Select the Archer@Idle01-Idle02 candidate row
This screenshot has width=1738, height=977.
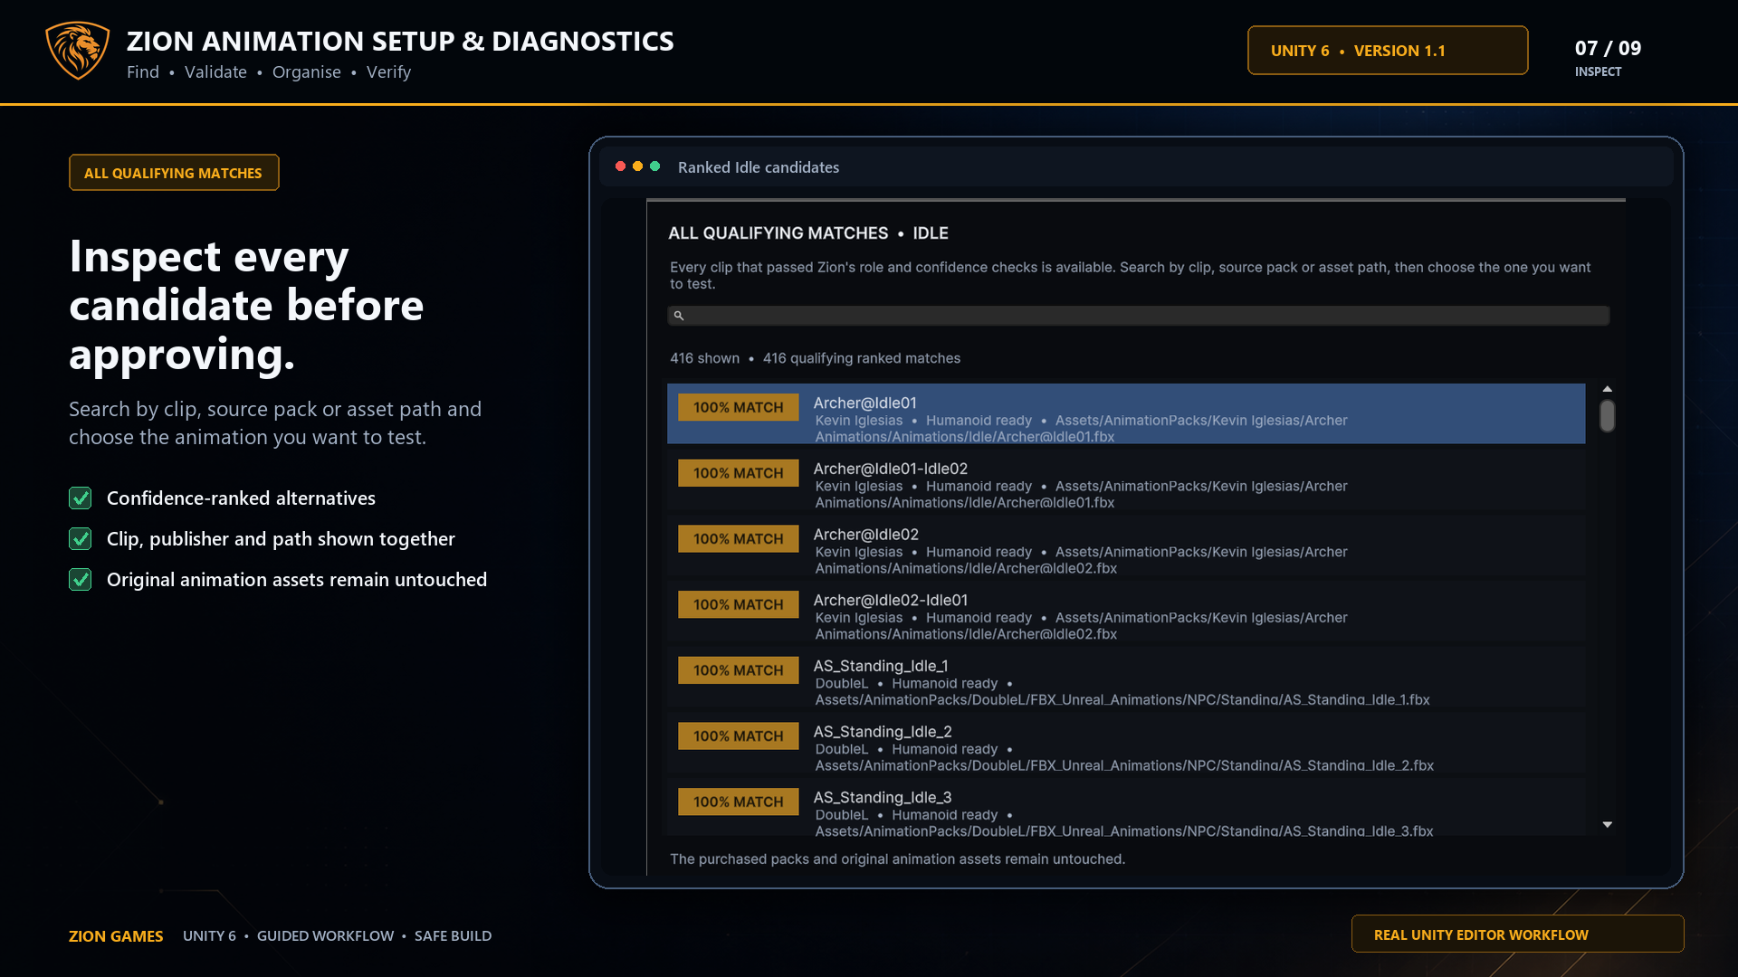click(x=1126, y=479)
